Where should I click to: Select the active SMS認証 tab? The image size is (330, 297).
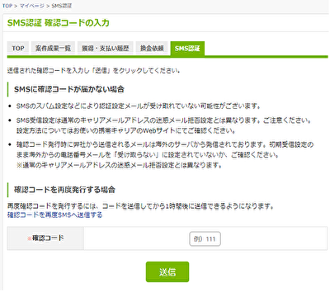tap(187, 49)
